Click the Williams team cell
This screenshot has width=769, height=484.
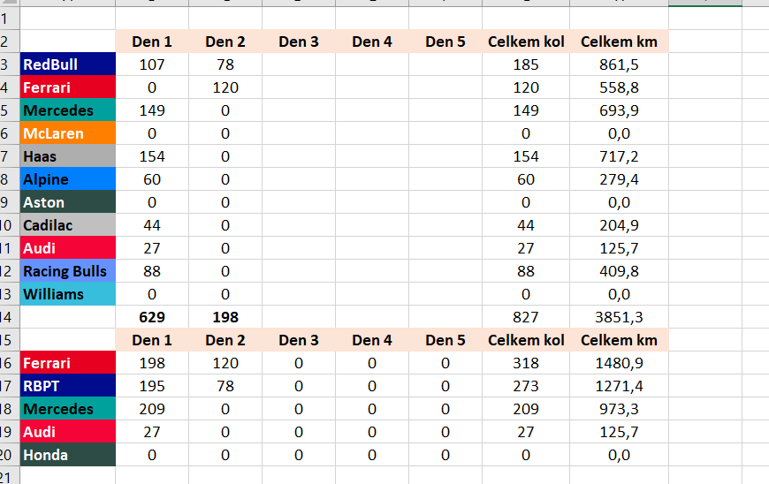tap(67, 294)
